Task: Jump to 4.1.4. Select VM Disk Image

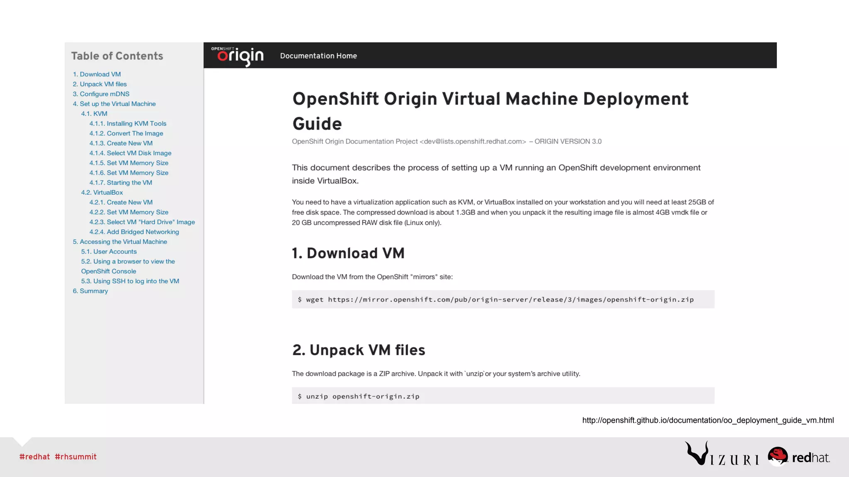Action: [x=130, y=153]
